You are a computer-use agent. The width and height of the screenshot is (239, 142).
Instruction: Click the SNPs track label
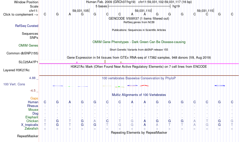(34, 38)
